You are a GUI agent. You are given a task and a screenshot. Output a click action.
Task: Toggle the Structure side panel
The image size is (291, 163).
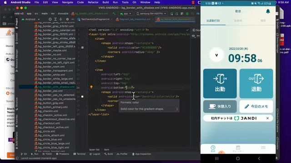17,104
